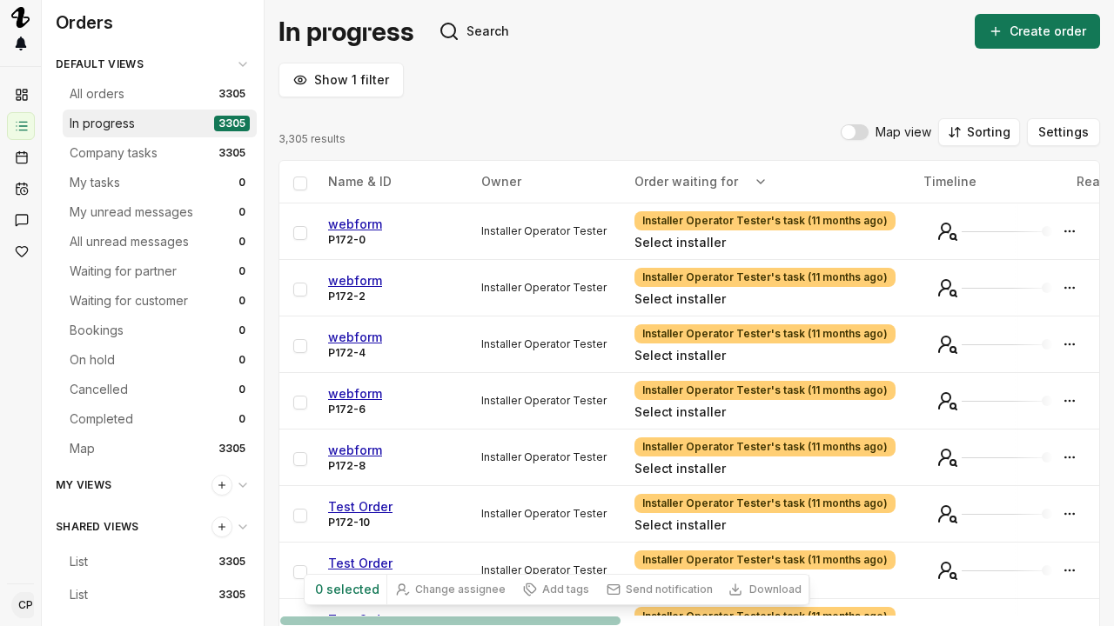Screen dimensions: 1114x626
Task: Open the chat messages icon in left rail
Action: coord(22,220)
